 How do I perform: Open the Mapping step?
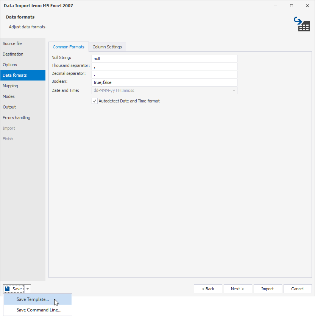point(23,86)
